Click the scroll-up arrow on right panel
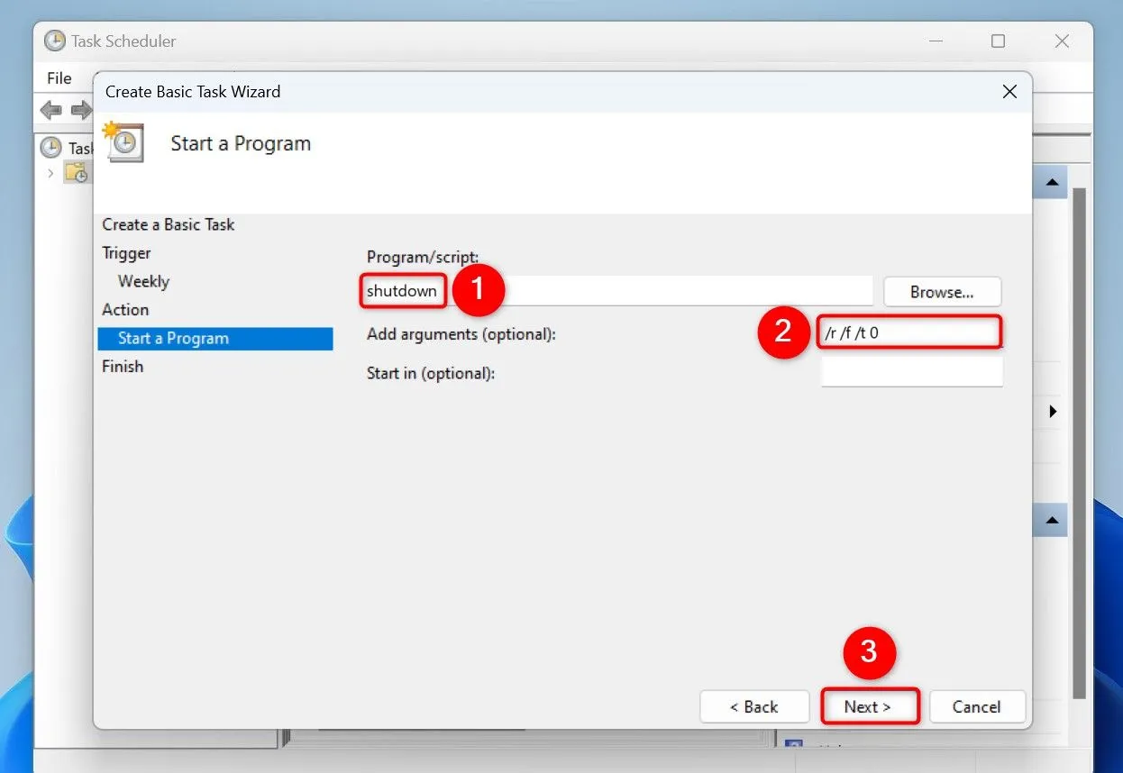 (1051, 181)
